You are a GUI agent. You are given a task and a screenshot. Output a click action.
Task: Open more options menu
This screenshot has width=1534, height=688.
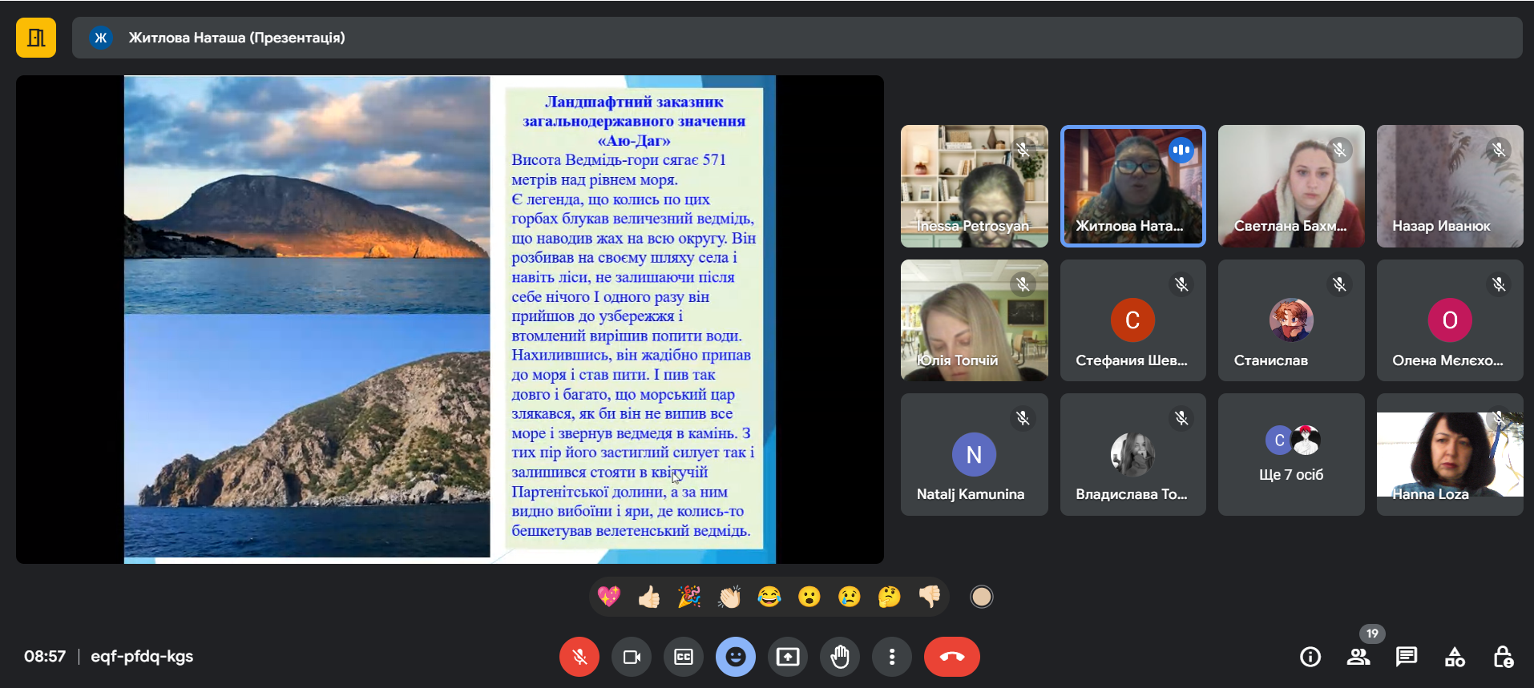[891, 657]
